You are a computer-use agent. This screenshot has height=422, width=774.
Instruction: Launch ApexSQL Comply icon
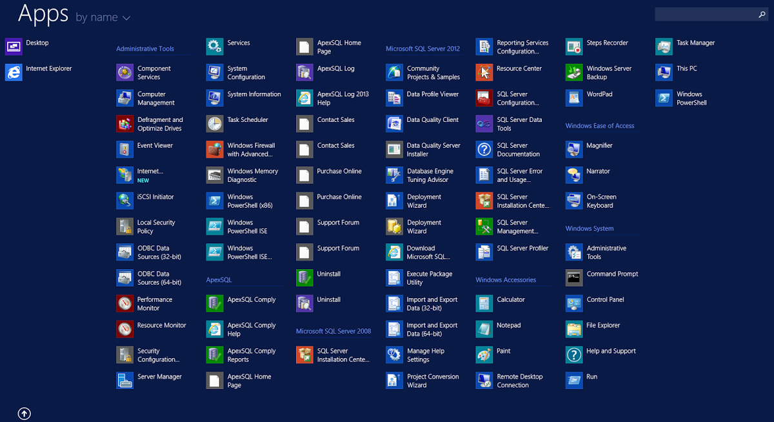point(215,304)
